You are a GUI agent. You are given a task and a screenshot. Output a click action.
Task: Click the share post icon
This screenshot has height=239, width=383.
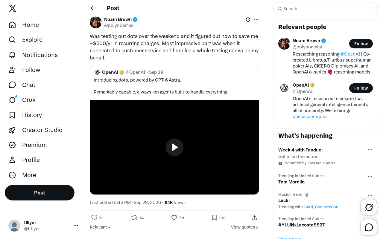[x=254, y=217]
